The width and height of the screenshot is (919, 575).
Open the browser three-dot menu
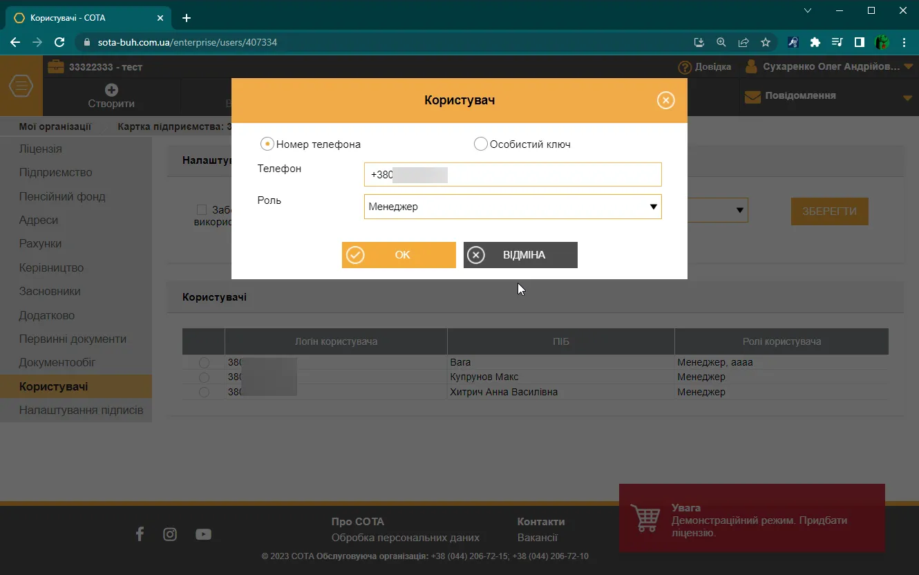tap(904, 42)
